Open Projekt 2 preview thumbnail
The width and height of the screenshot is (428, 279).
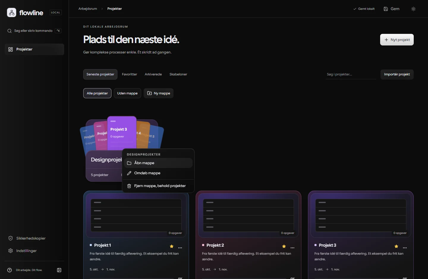click(x=248, y=215)
